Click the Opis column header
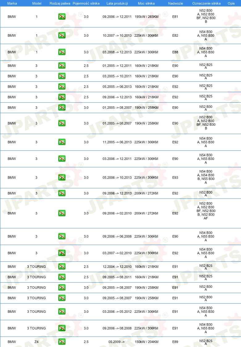Image resolution: width=241 pixels, height=347 pixels. point(231,3)
